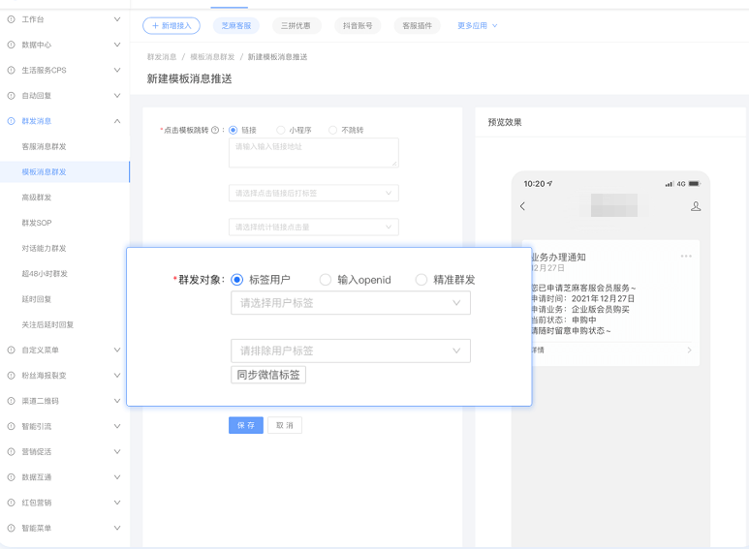Viewport: 749px width, 549px height.
Task: Click the three-dots icon on notification card
Action: [x=686, y=257]
